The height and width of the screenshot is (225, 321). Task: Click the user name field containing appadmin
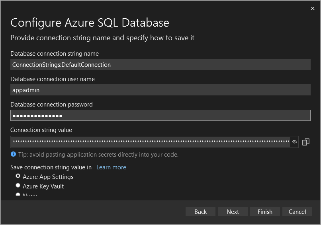pos(160,90)
